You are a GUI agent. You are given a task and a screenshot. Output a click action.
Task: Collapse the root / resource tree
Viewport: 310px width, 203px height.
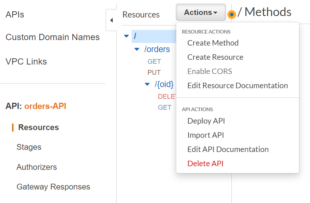pyautogui.click(x=126, y=36)
